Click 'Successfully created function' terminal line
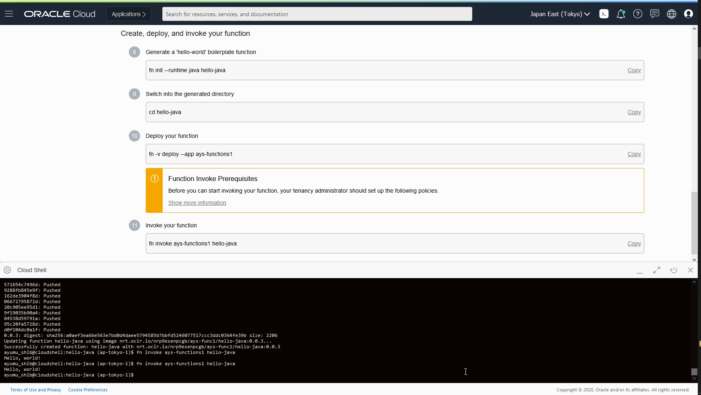The image size is (701, 395). 142,347
